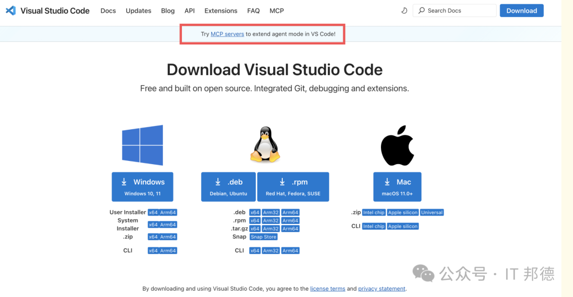The image size is (573, 297).
Task: Open the FAQ menu item
Action: point(253,11)
